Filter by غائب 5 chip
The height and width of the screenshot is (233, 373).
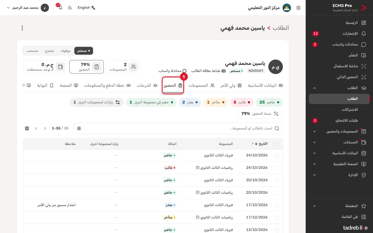242,102
